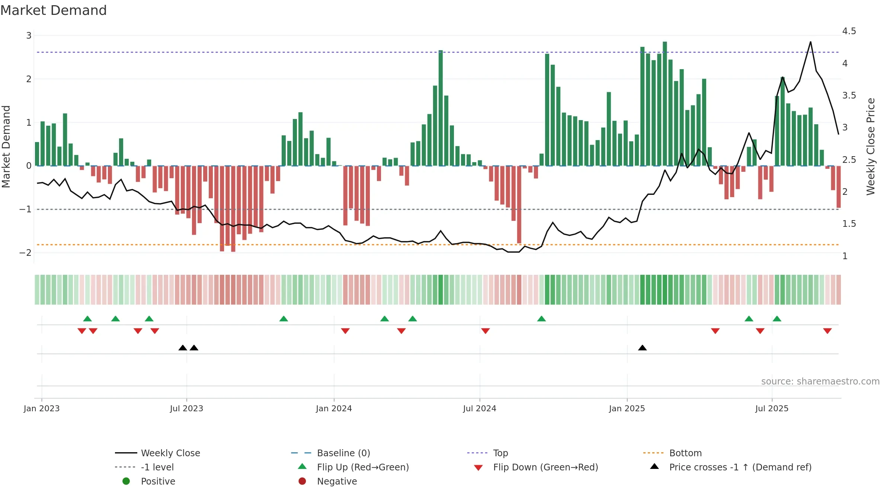The width and height of the screenshot is (893, 502).
Task: Toggle the -1 level legend entry
Action: click(144, 467)
